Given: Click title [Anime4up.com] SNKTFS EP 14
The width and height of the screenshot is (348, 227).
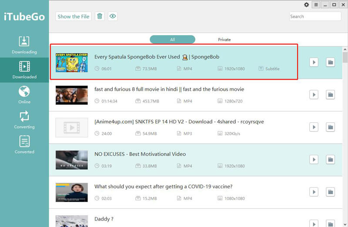Looking at the screenshot, I should [179, 122].
